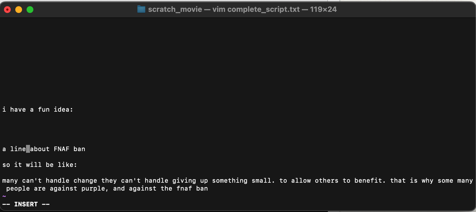Click the uppercase word 'FNAF'
Viewport: 476px width, 212px height.
pos(61,149)
